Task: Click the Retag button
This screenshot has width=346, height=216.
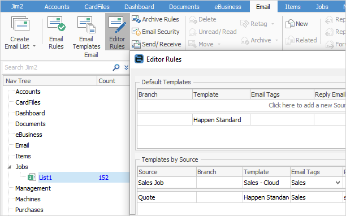Action: 254,24
